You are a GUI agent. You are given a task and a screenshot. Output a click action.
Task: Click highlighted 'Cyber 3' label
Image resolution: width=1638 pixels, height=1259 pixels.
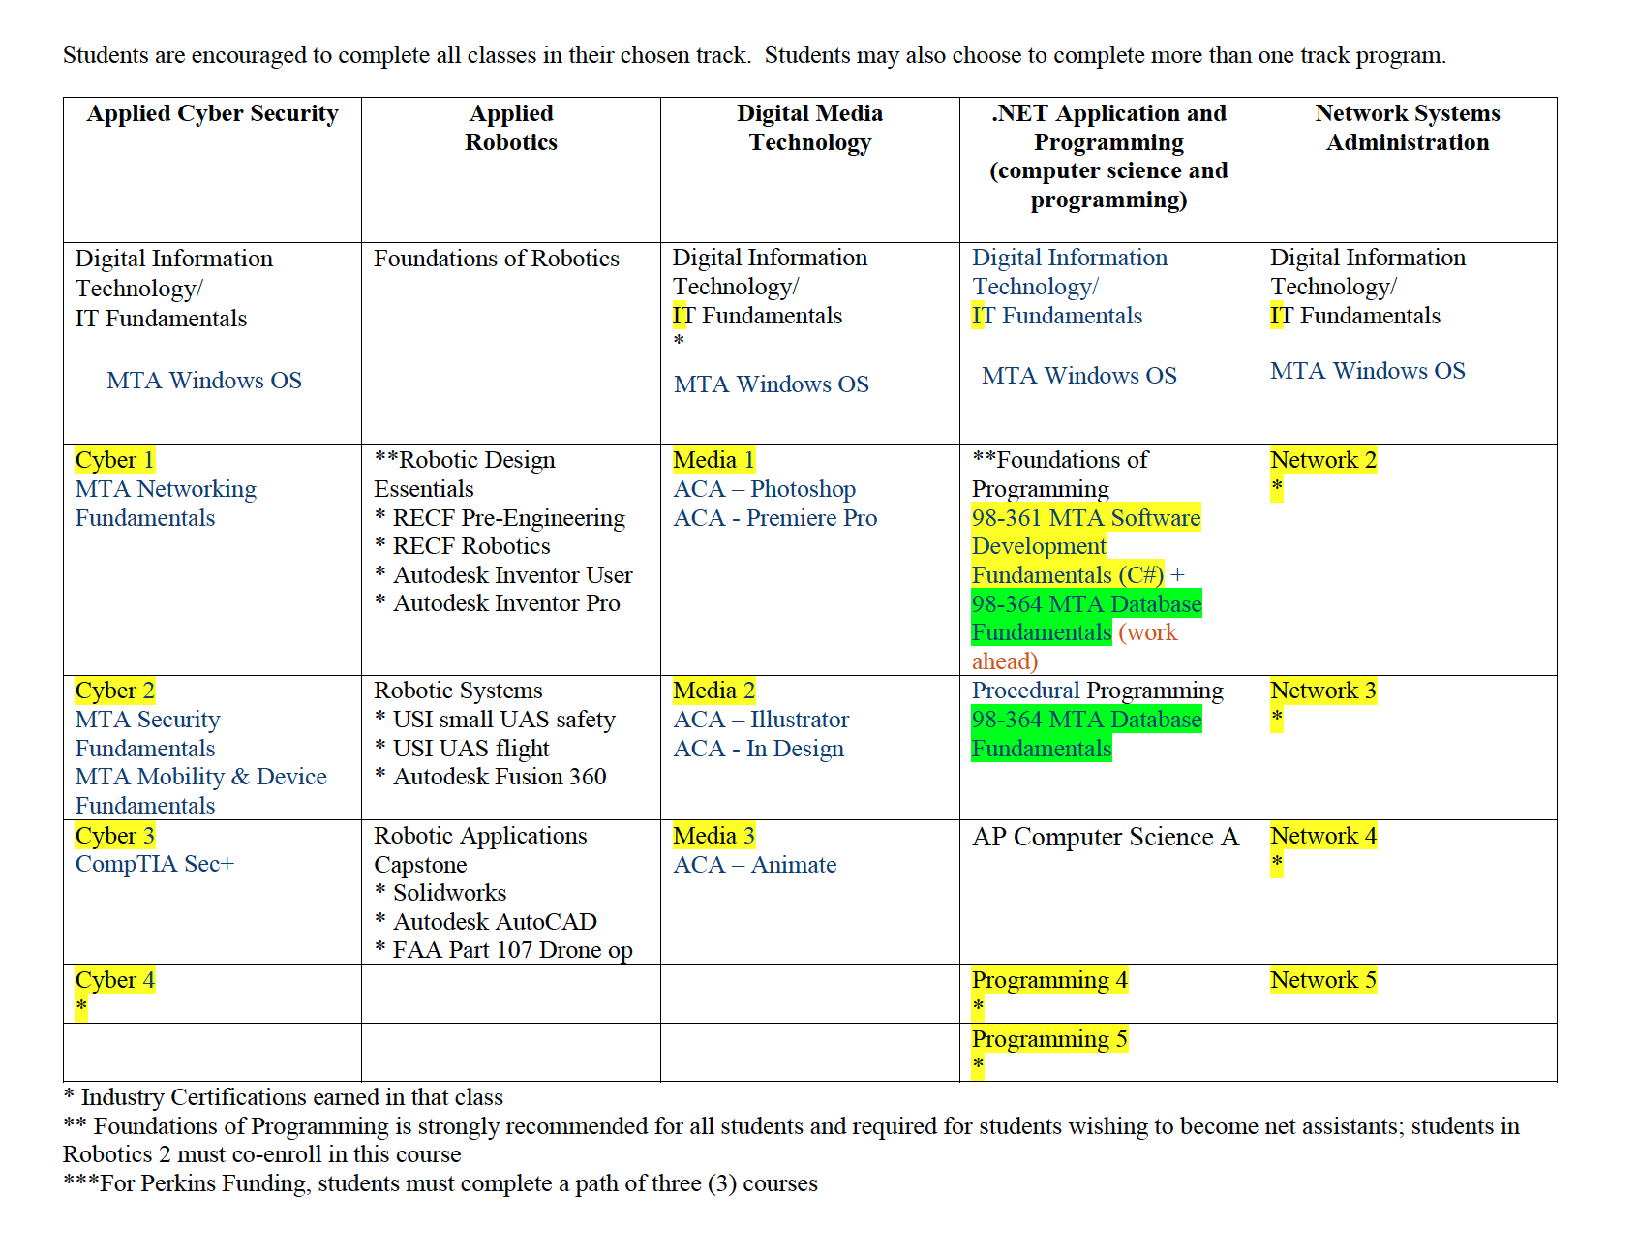click(x=115, y=836)
